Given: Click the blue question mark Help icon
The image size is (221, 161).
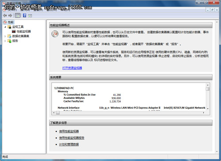Looking at the screenshot, I should coord(25,16).
